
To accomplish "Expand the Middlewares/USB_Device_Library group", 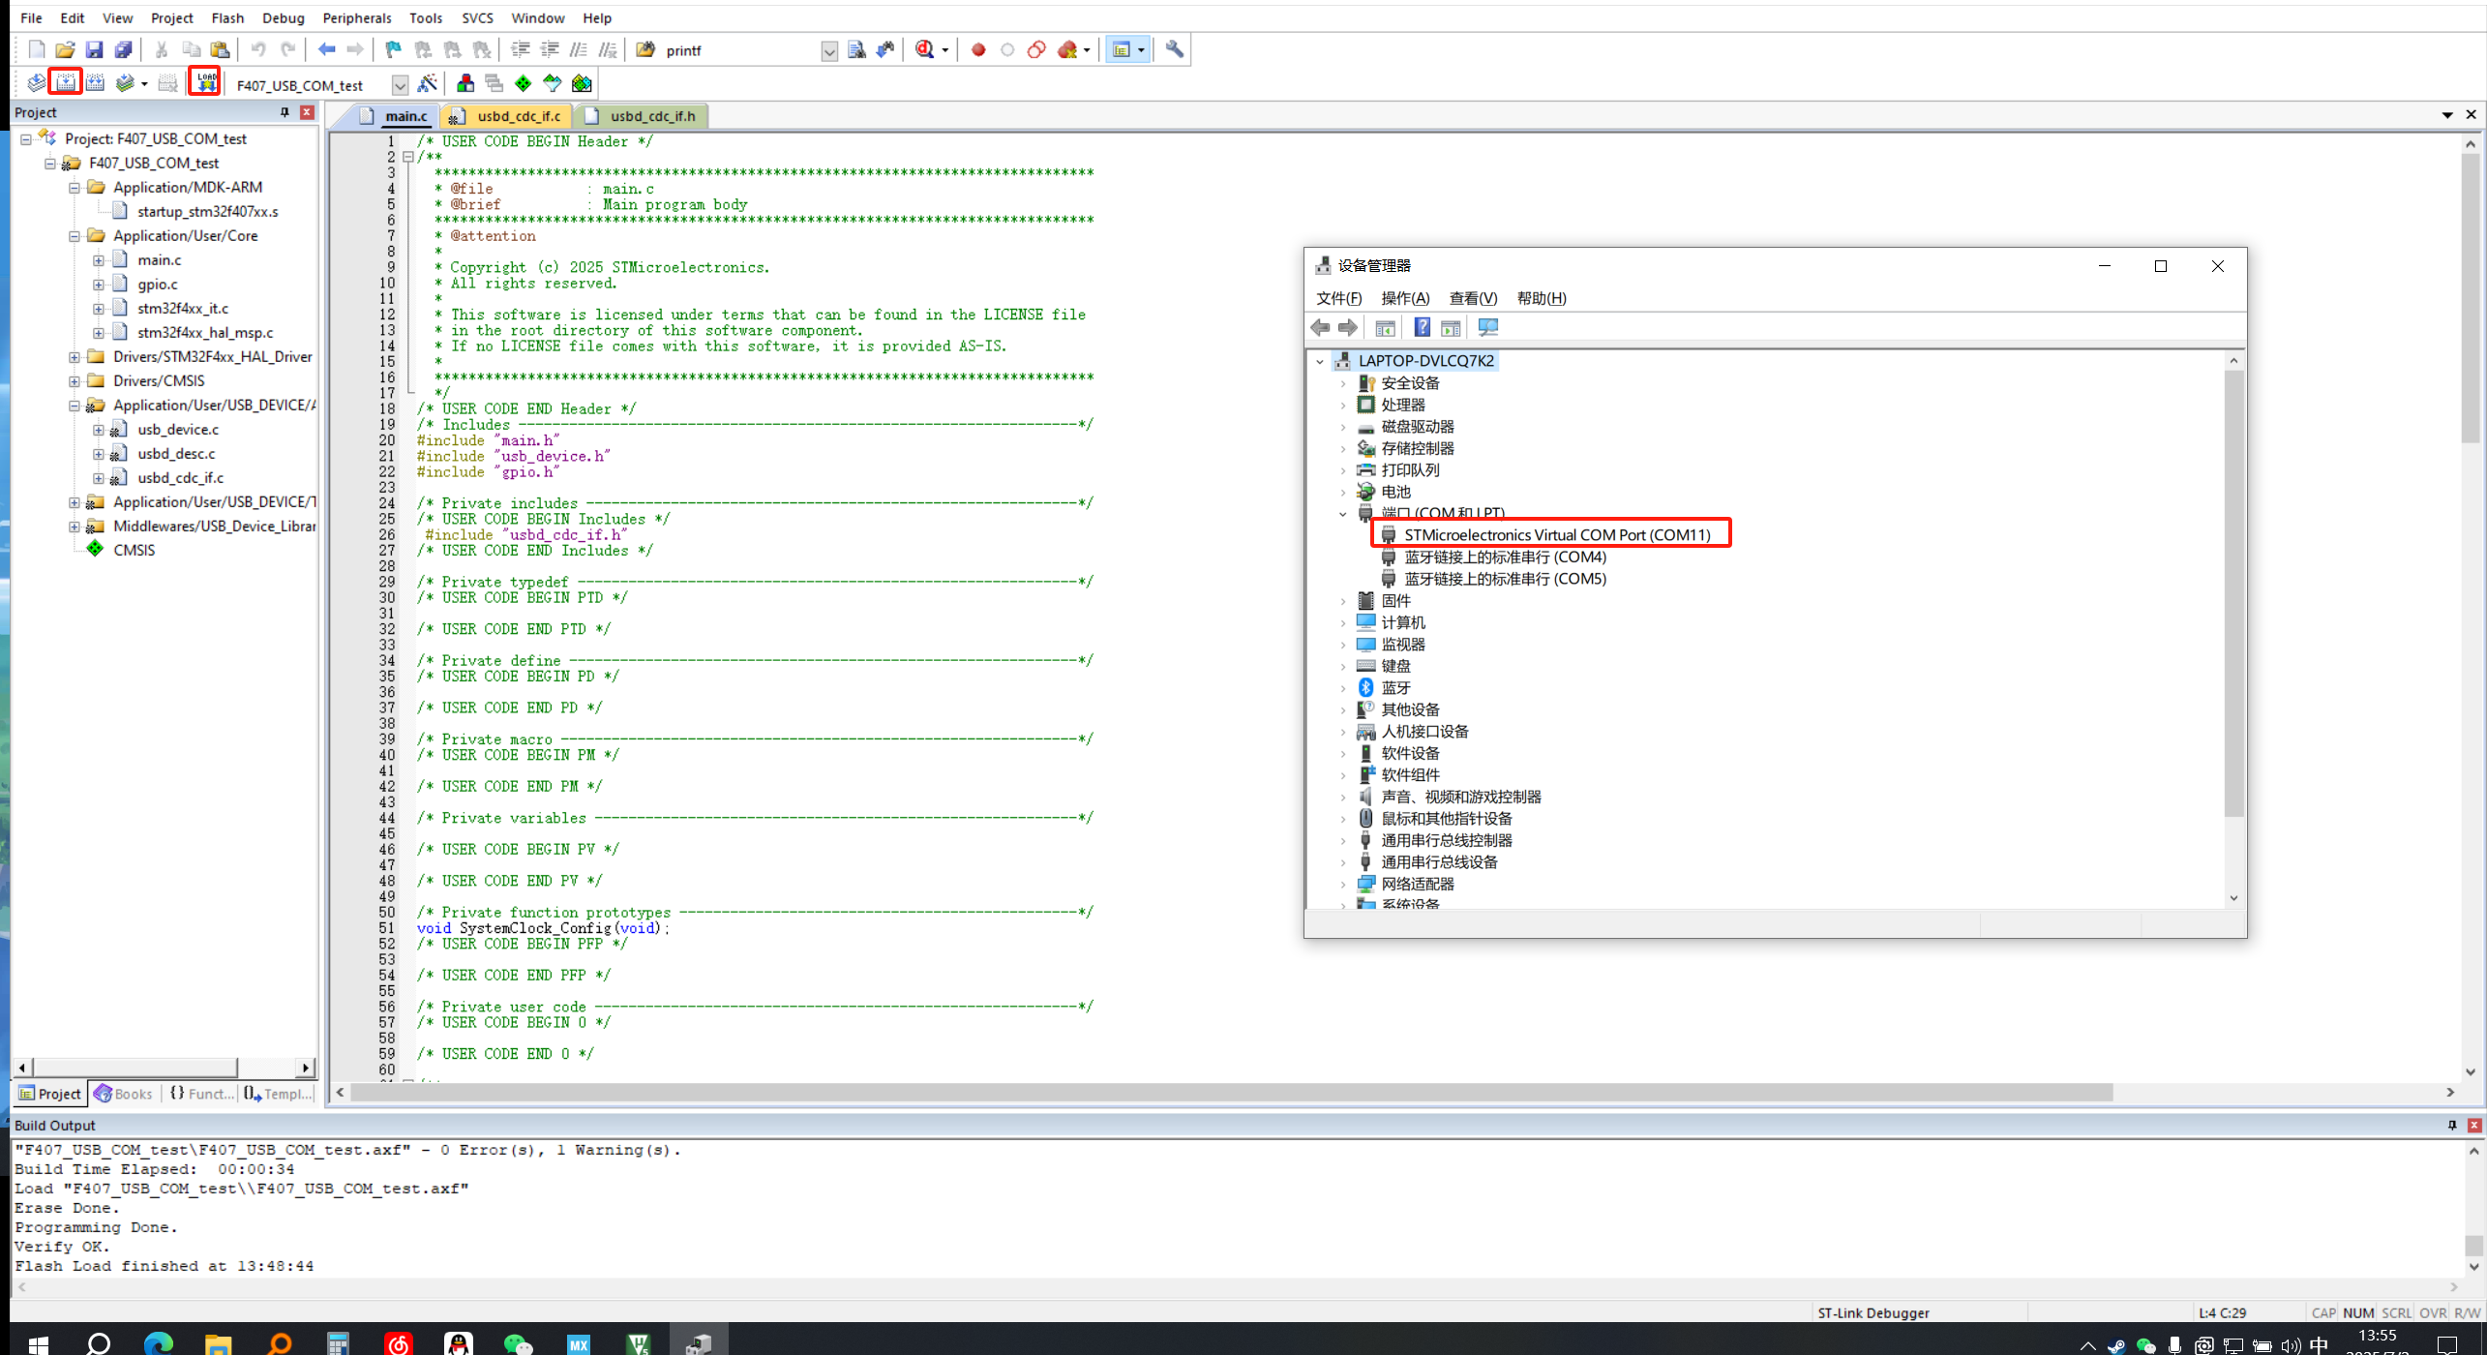I will (x=75, y=526).
